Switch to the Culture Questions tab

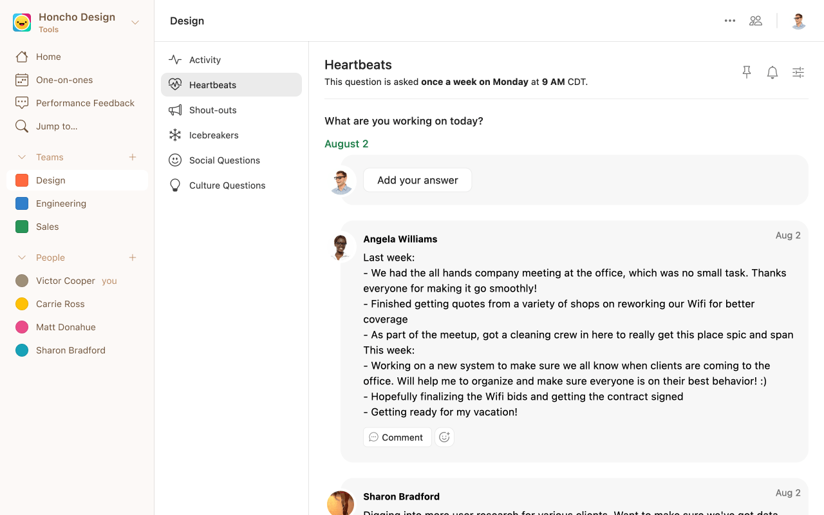231,185
